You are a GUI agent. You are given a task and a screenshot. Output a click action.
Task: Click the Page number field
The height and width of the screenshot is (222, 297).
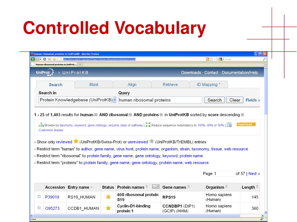[x=224, y=173]
